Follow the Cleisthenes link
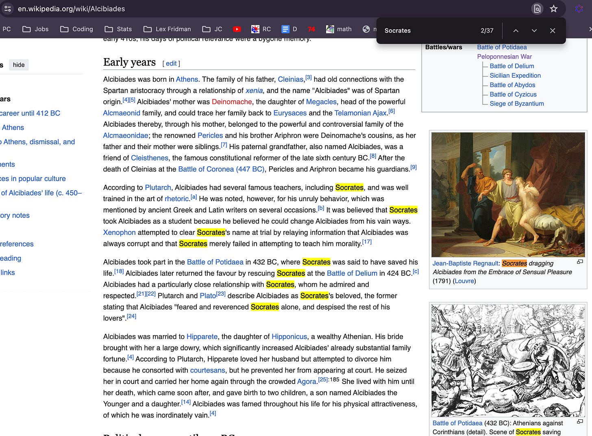The height and width of the screenshot is (436, 592). pyautogui.click(x=150, y=158)
